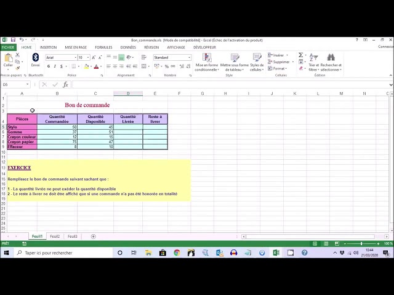This screenshot has width=394, height=295.
Task: Switch to the INSERTION tab
Action: (48, 47)
